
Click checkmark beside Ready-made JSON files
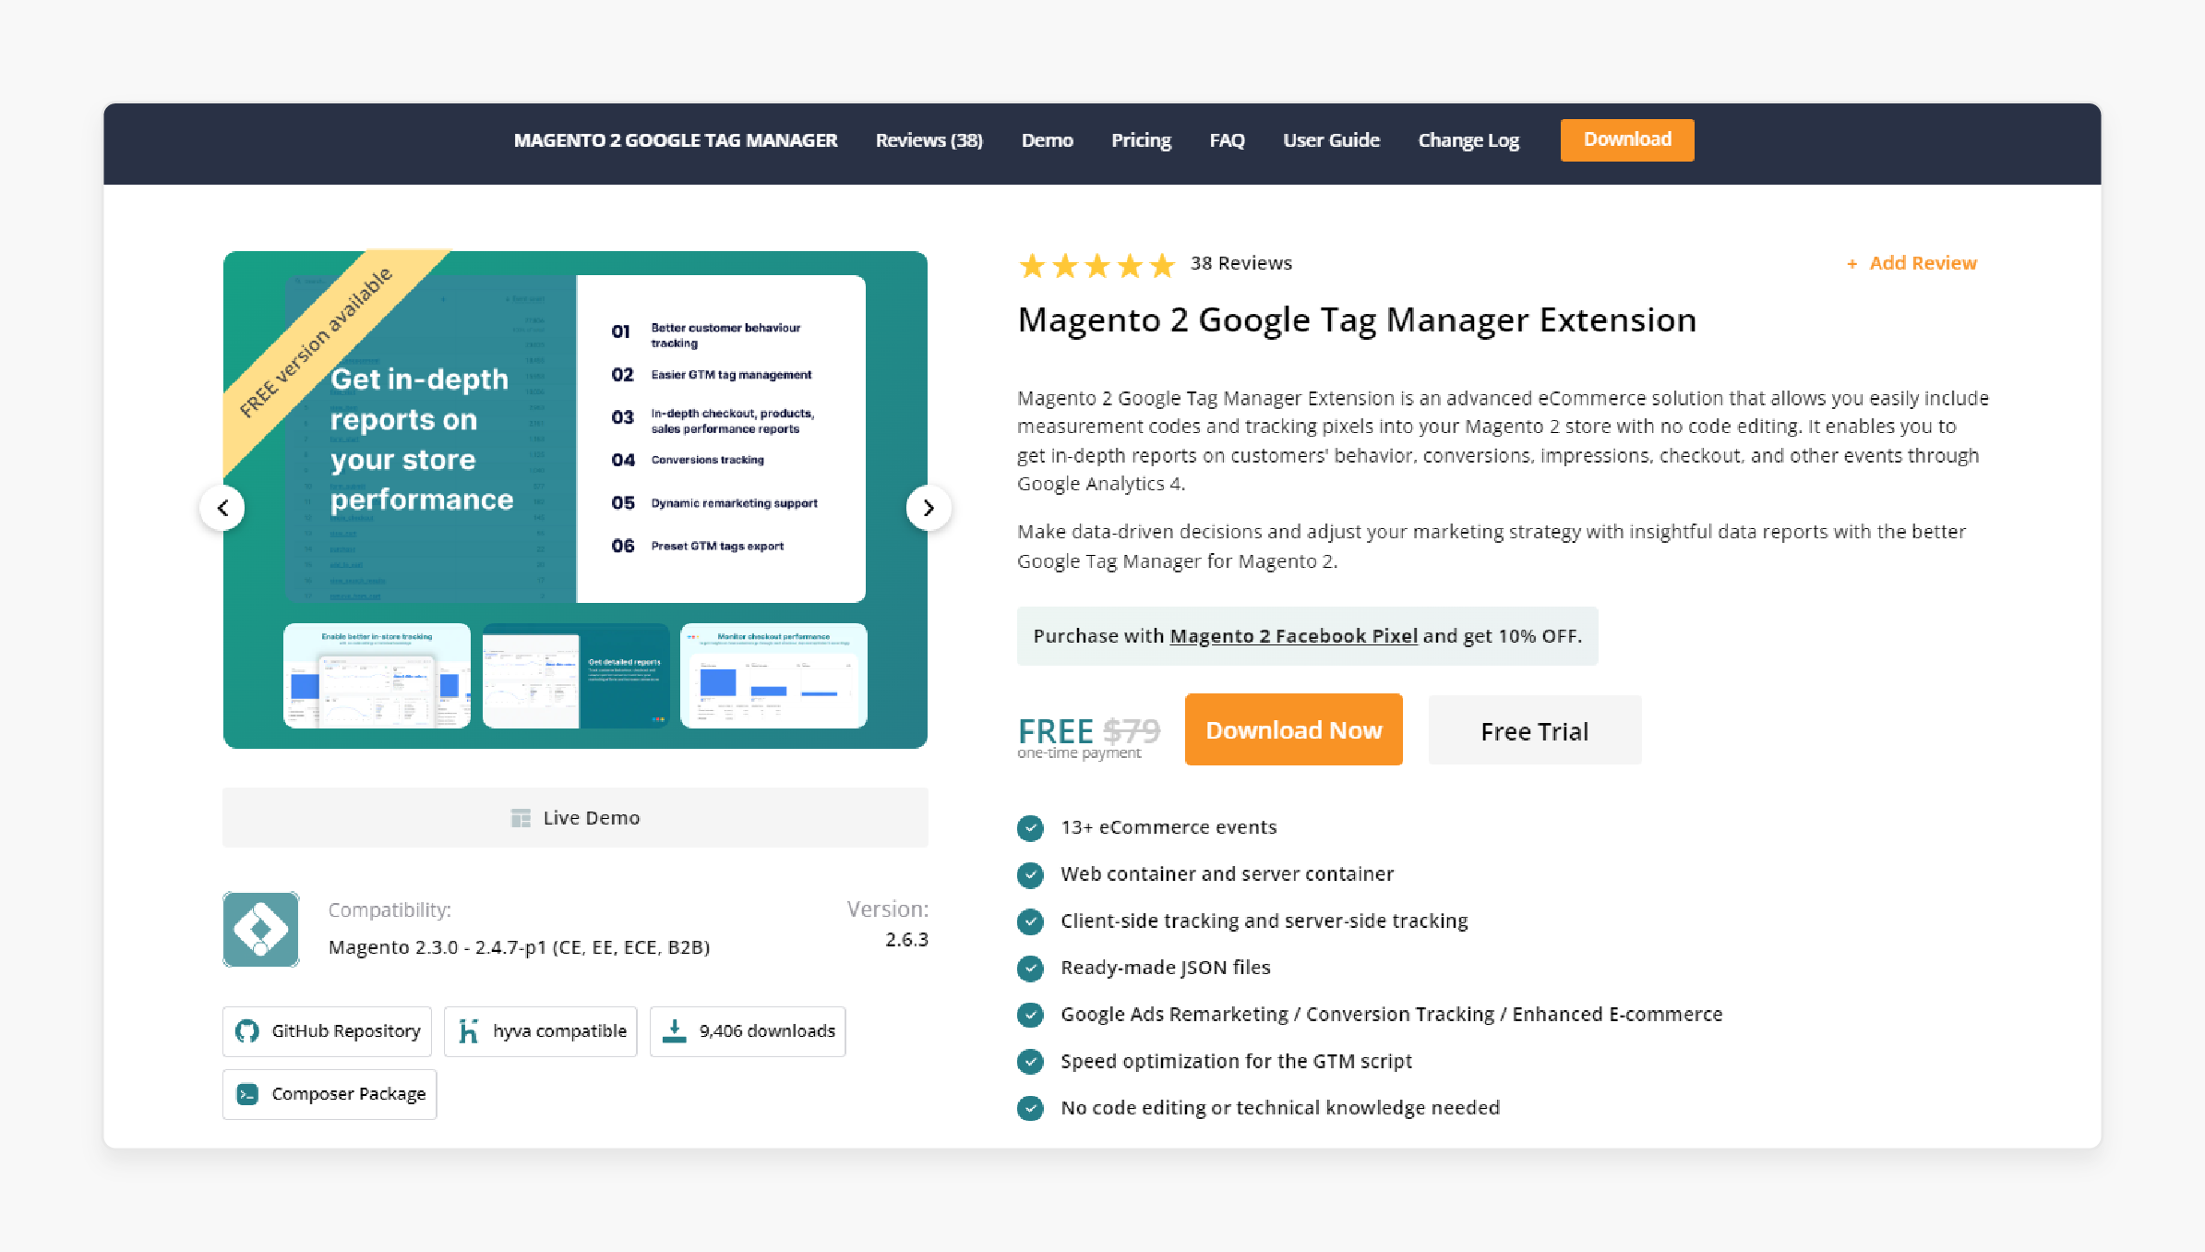1030,968
